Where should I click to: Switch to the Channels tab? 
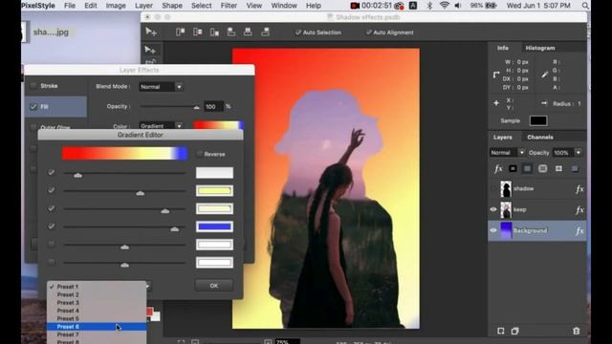coord(540,137)
